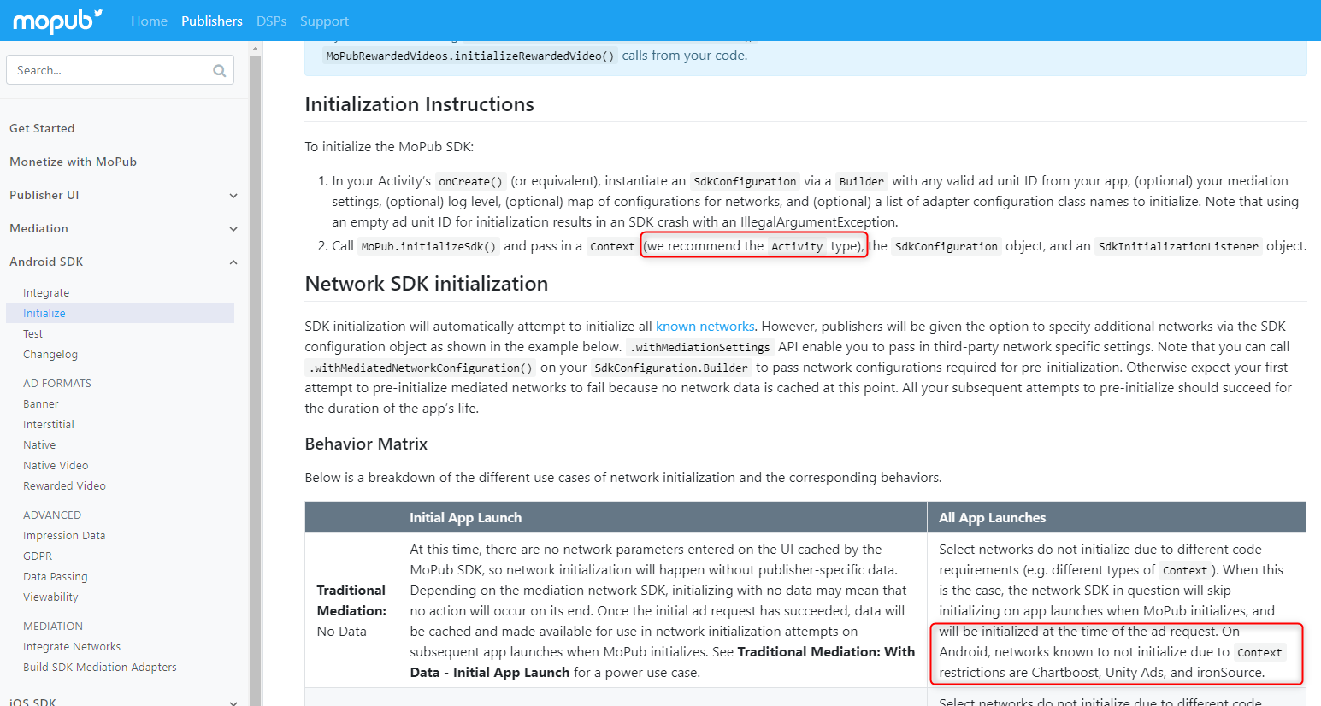Open the Home nav item
Viewport: 1321px width, 706px height.
(x=149, y=21)
